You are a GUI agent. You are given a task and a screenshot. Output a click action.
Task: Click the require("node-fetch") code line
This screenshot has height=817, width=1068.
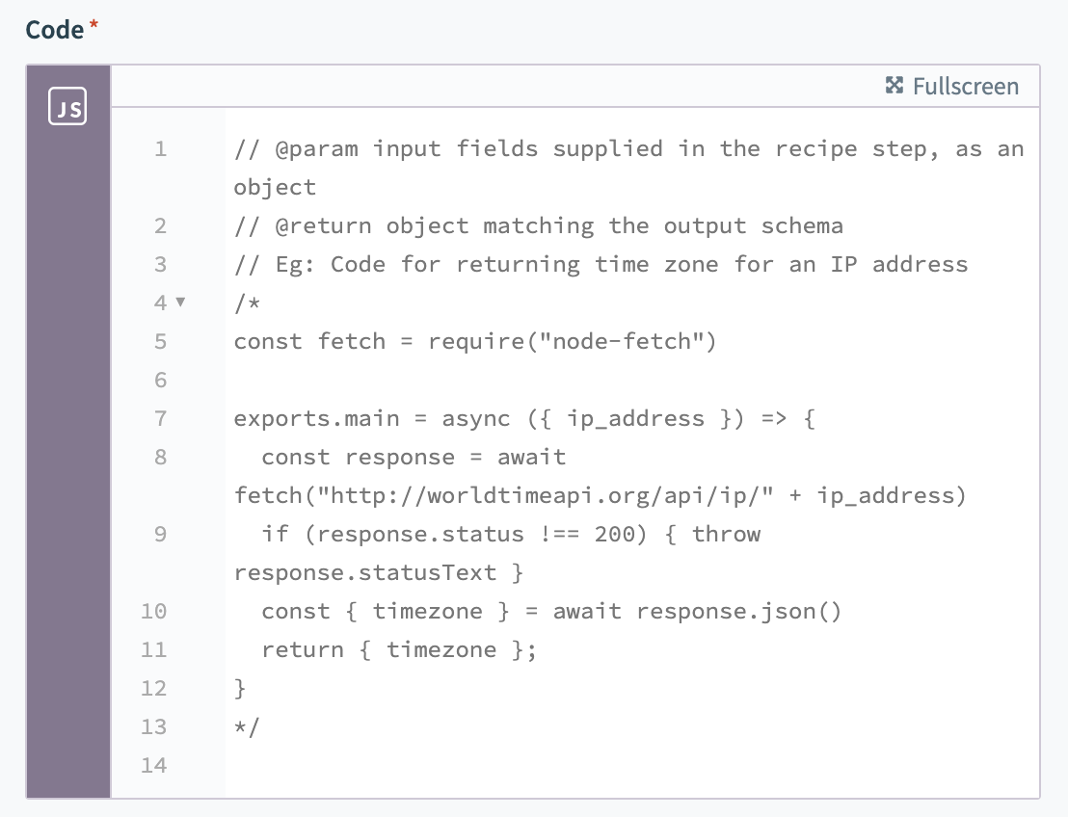[475, 341]
